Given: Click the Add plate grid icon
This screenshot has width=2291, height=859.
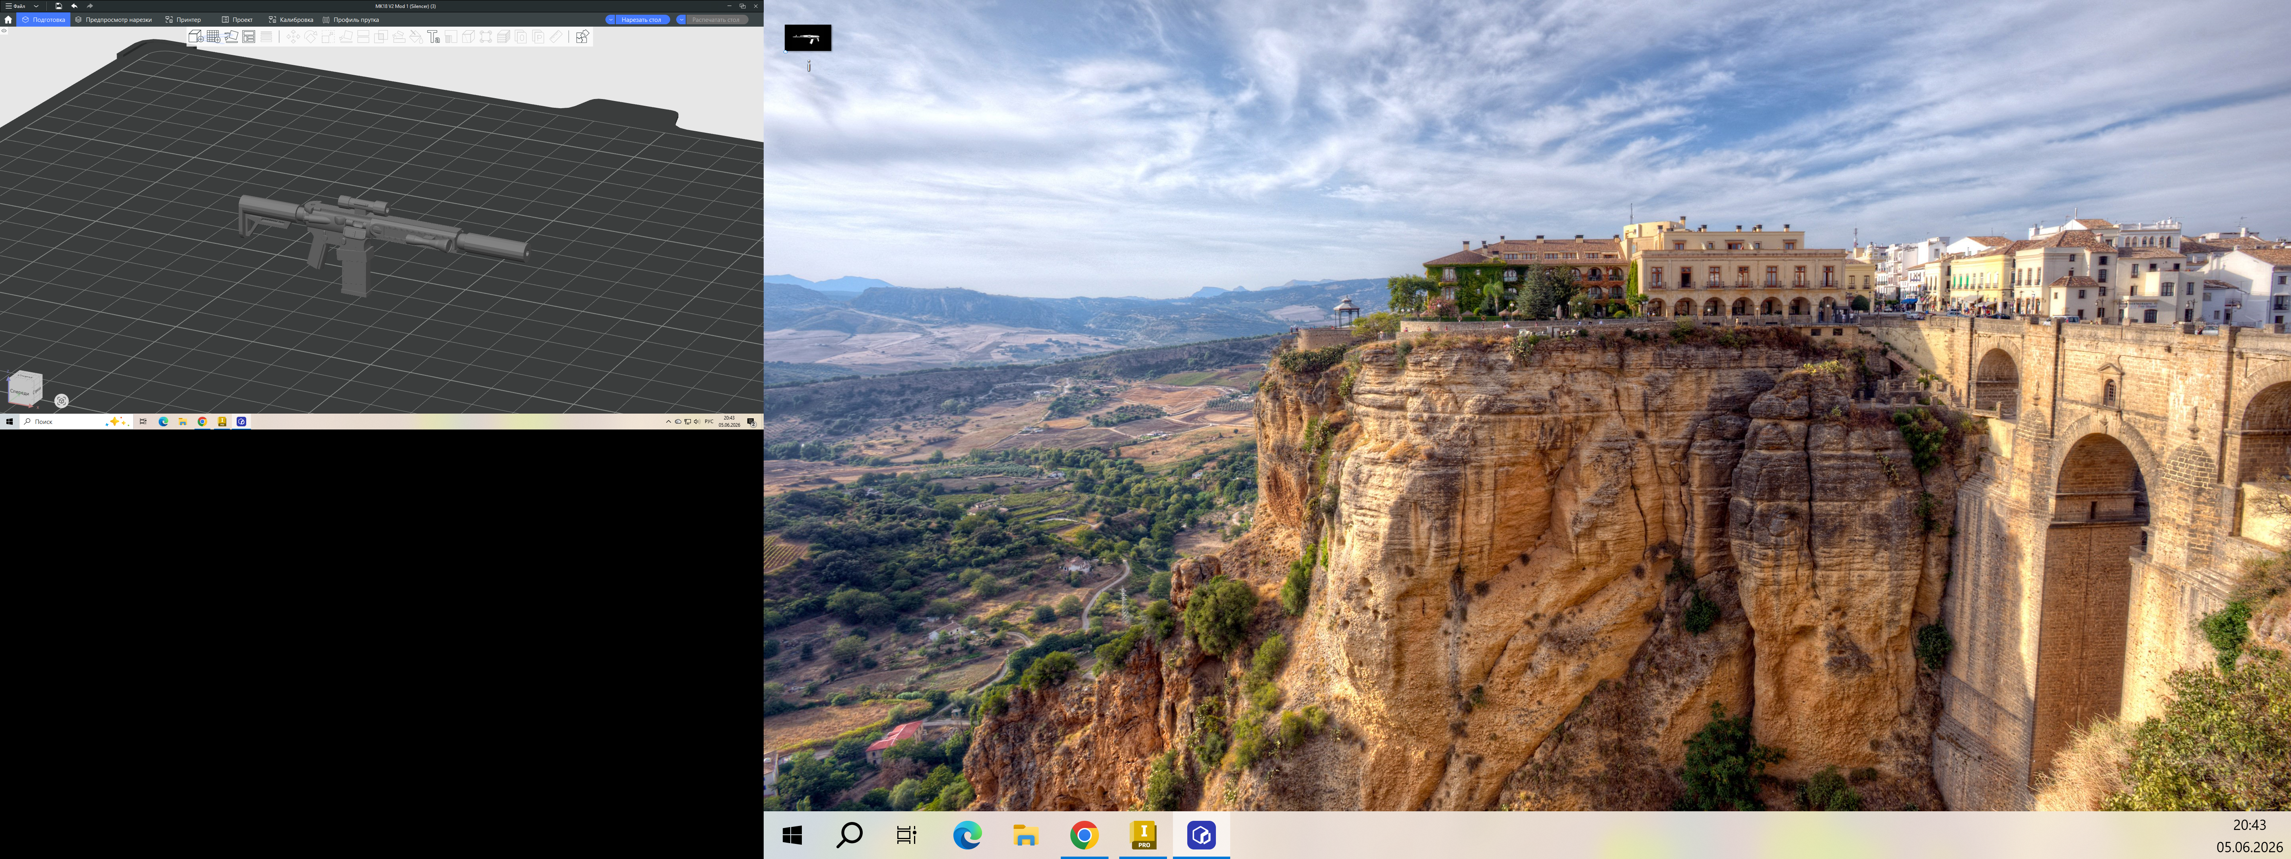Looking at the screenshot, I should [214, 37].
